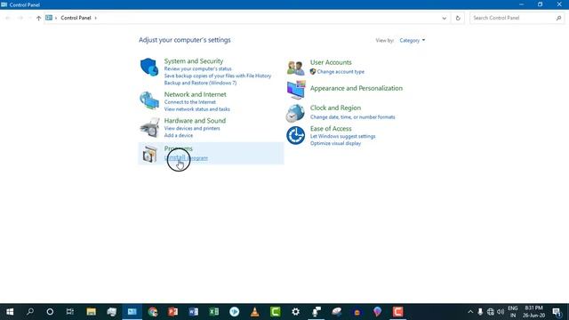Open the notification center icon
The height and width of the screenshot is (320, 569).
point(557,312)
